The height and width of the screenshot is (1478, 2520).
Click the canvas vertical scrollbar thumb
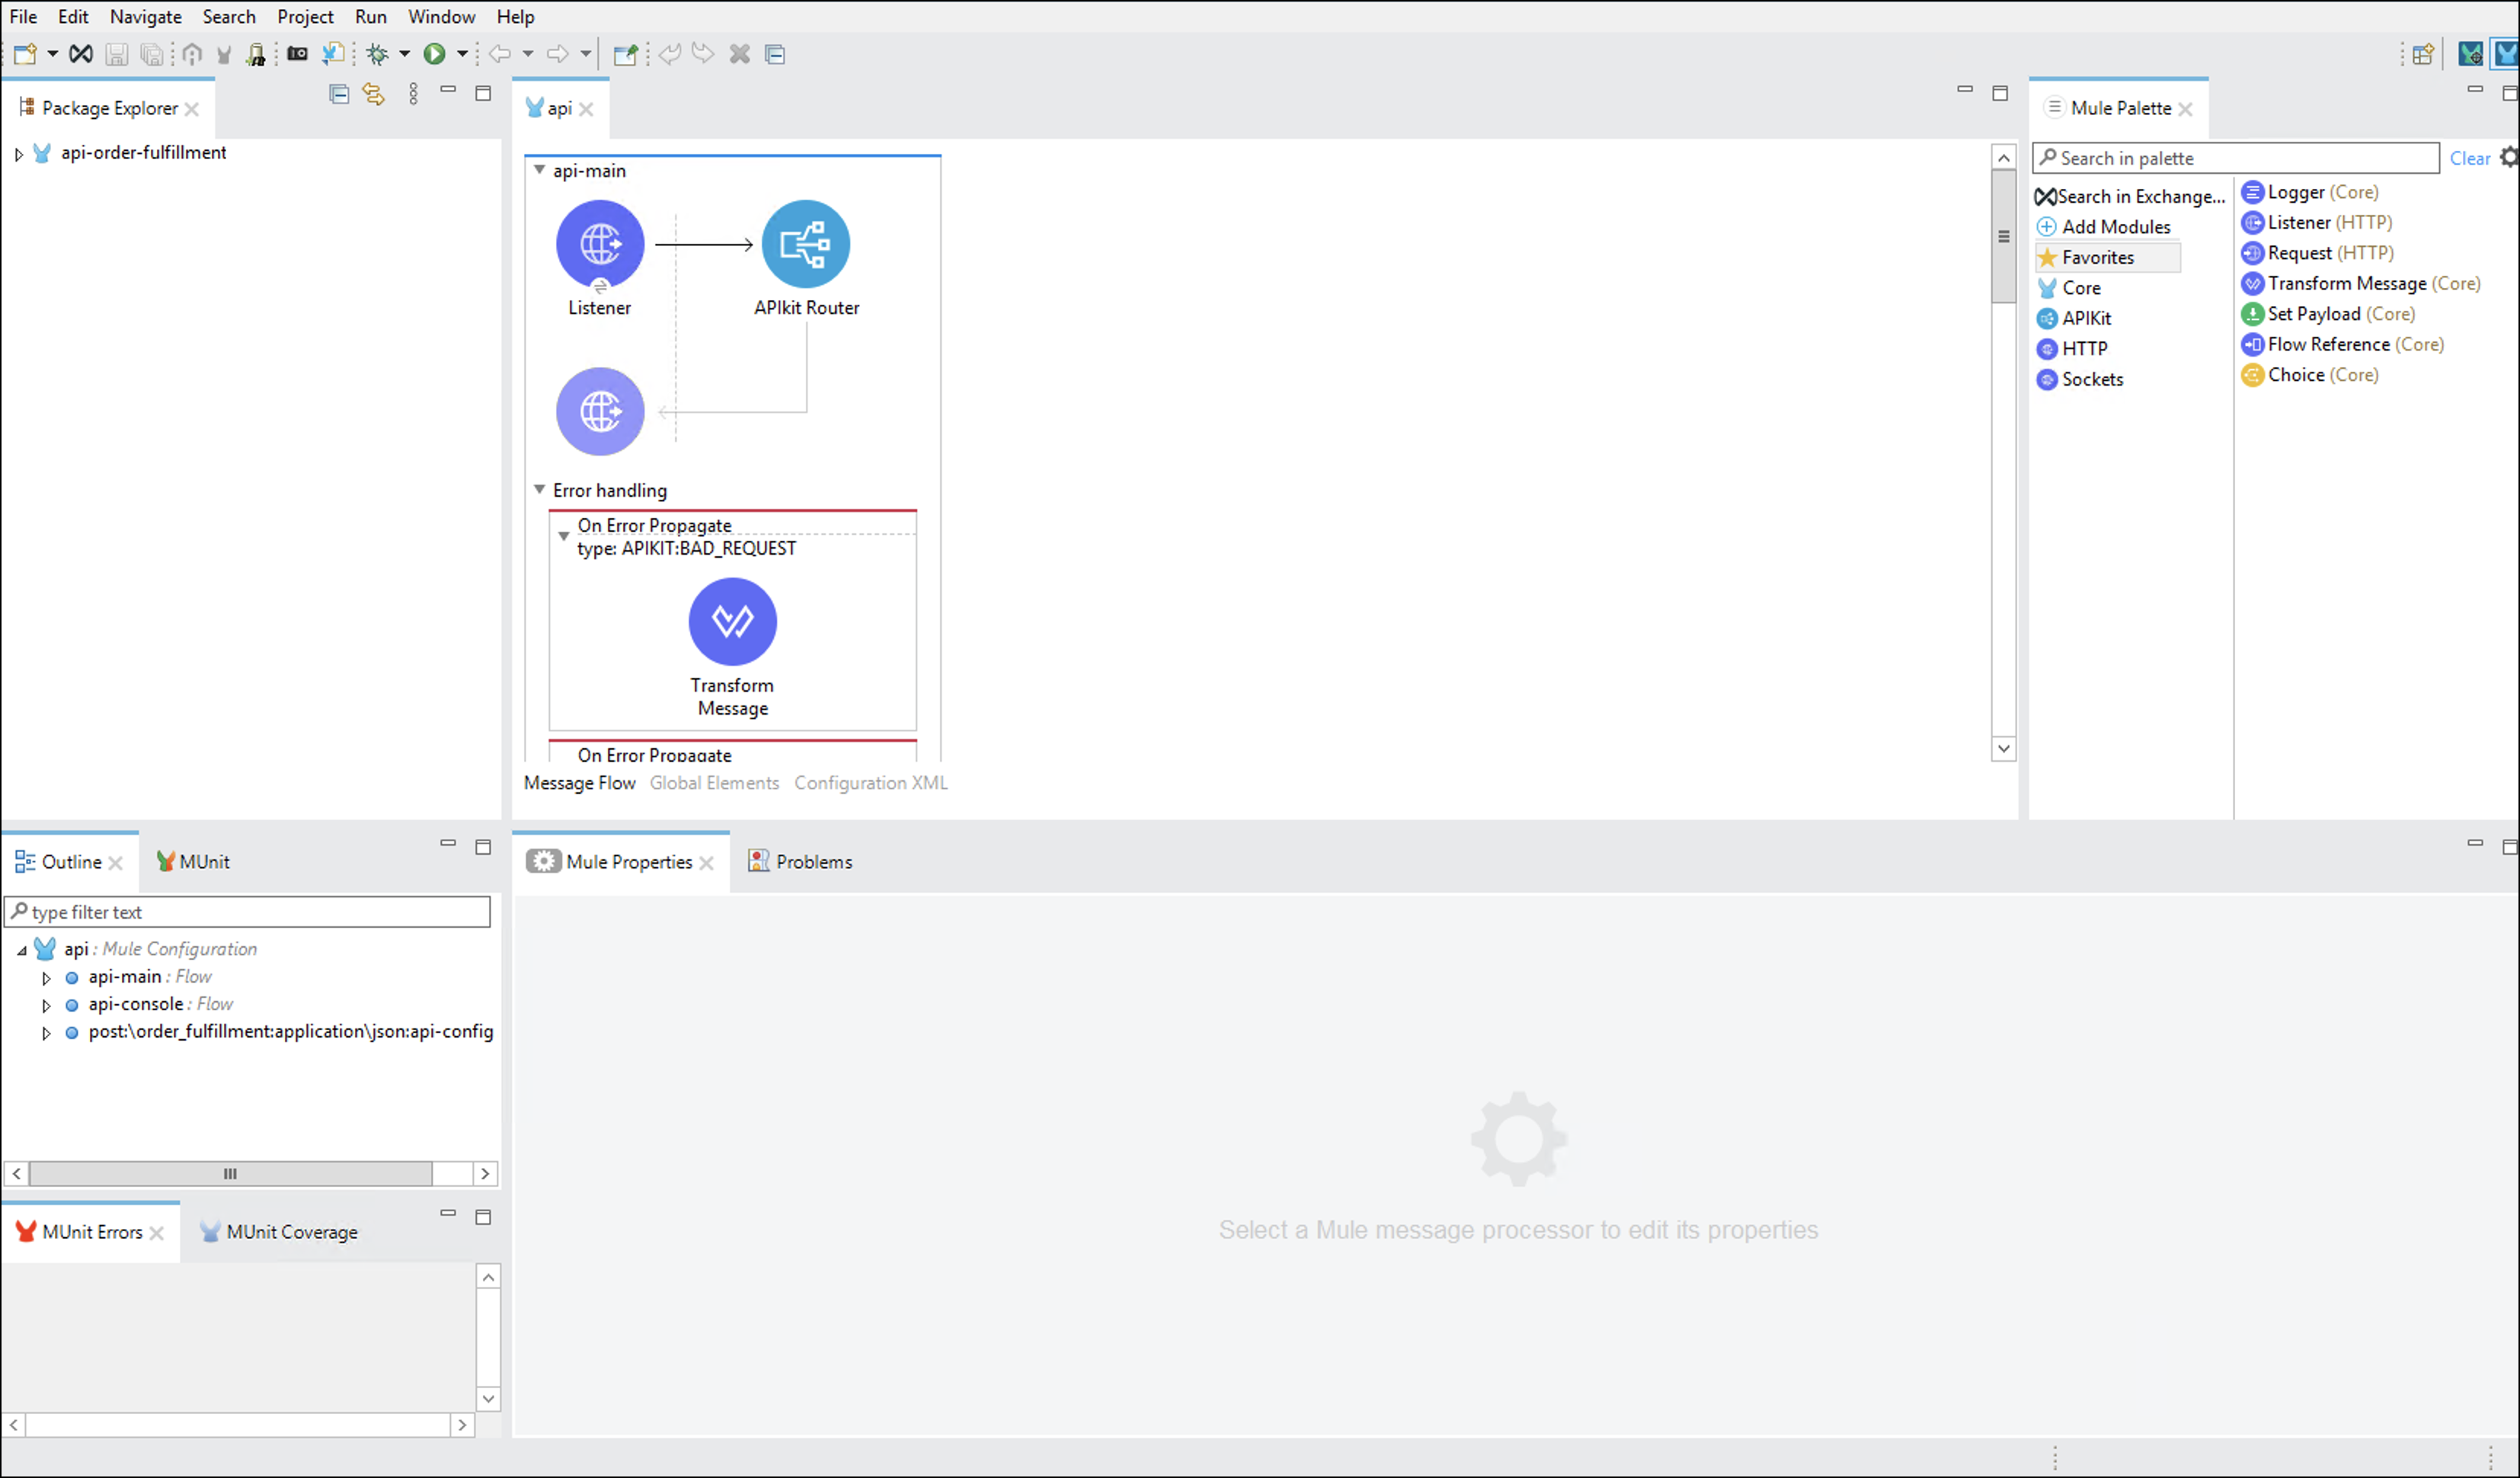point(2003,236)
